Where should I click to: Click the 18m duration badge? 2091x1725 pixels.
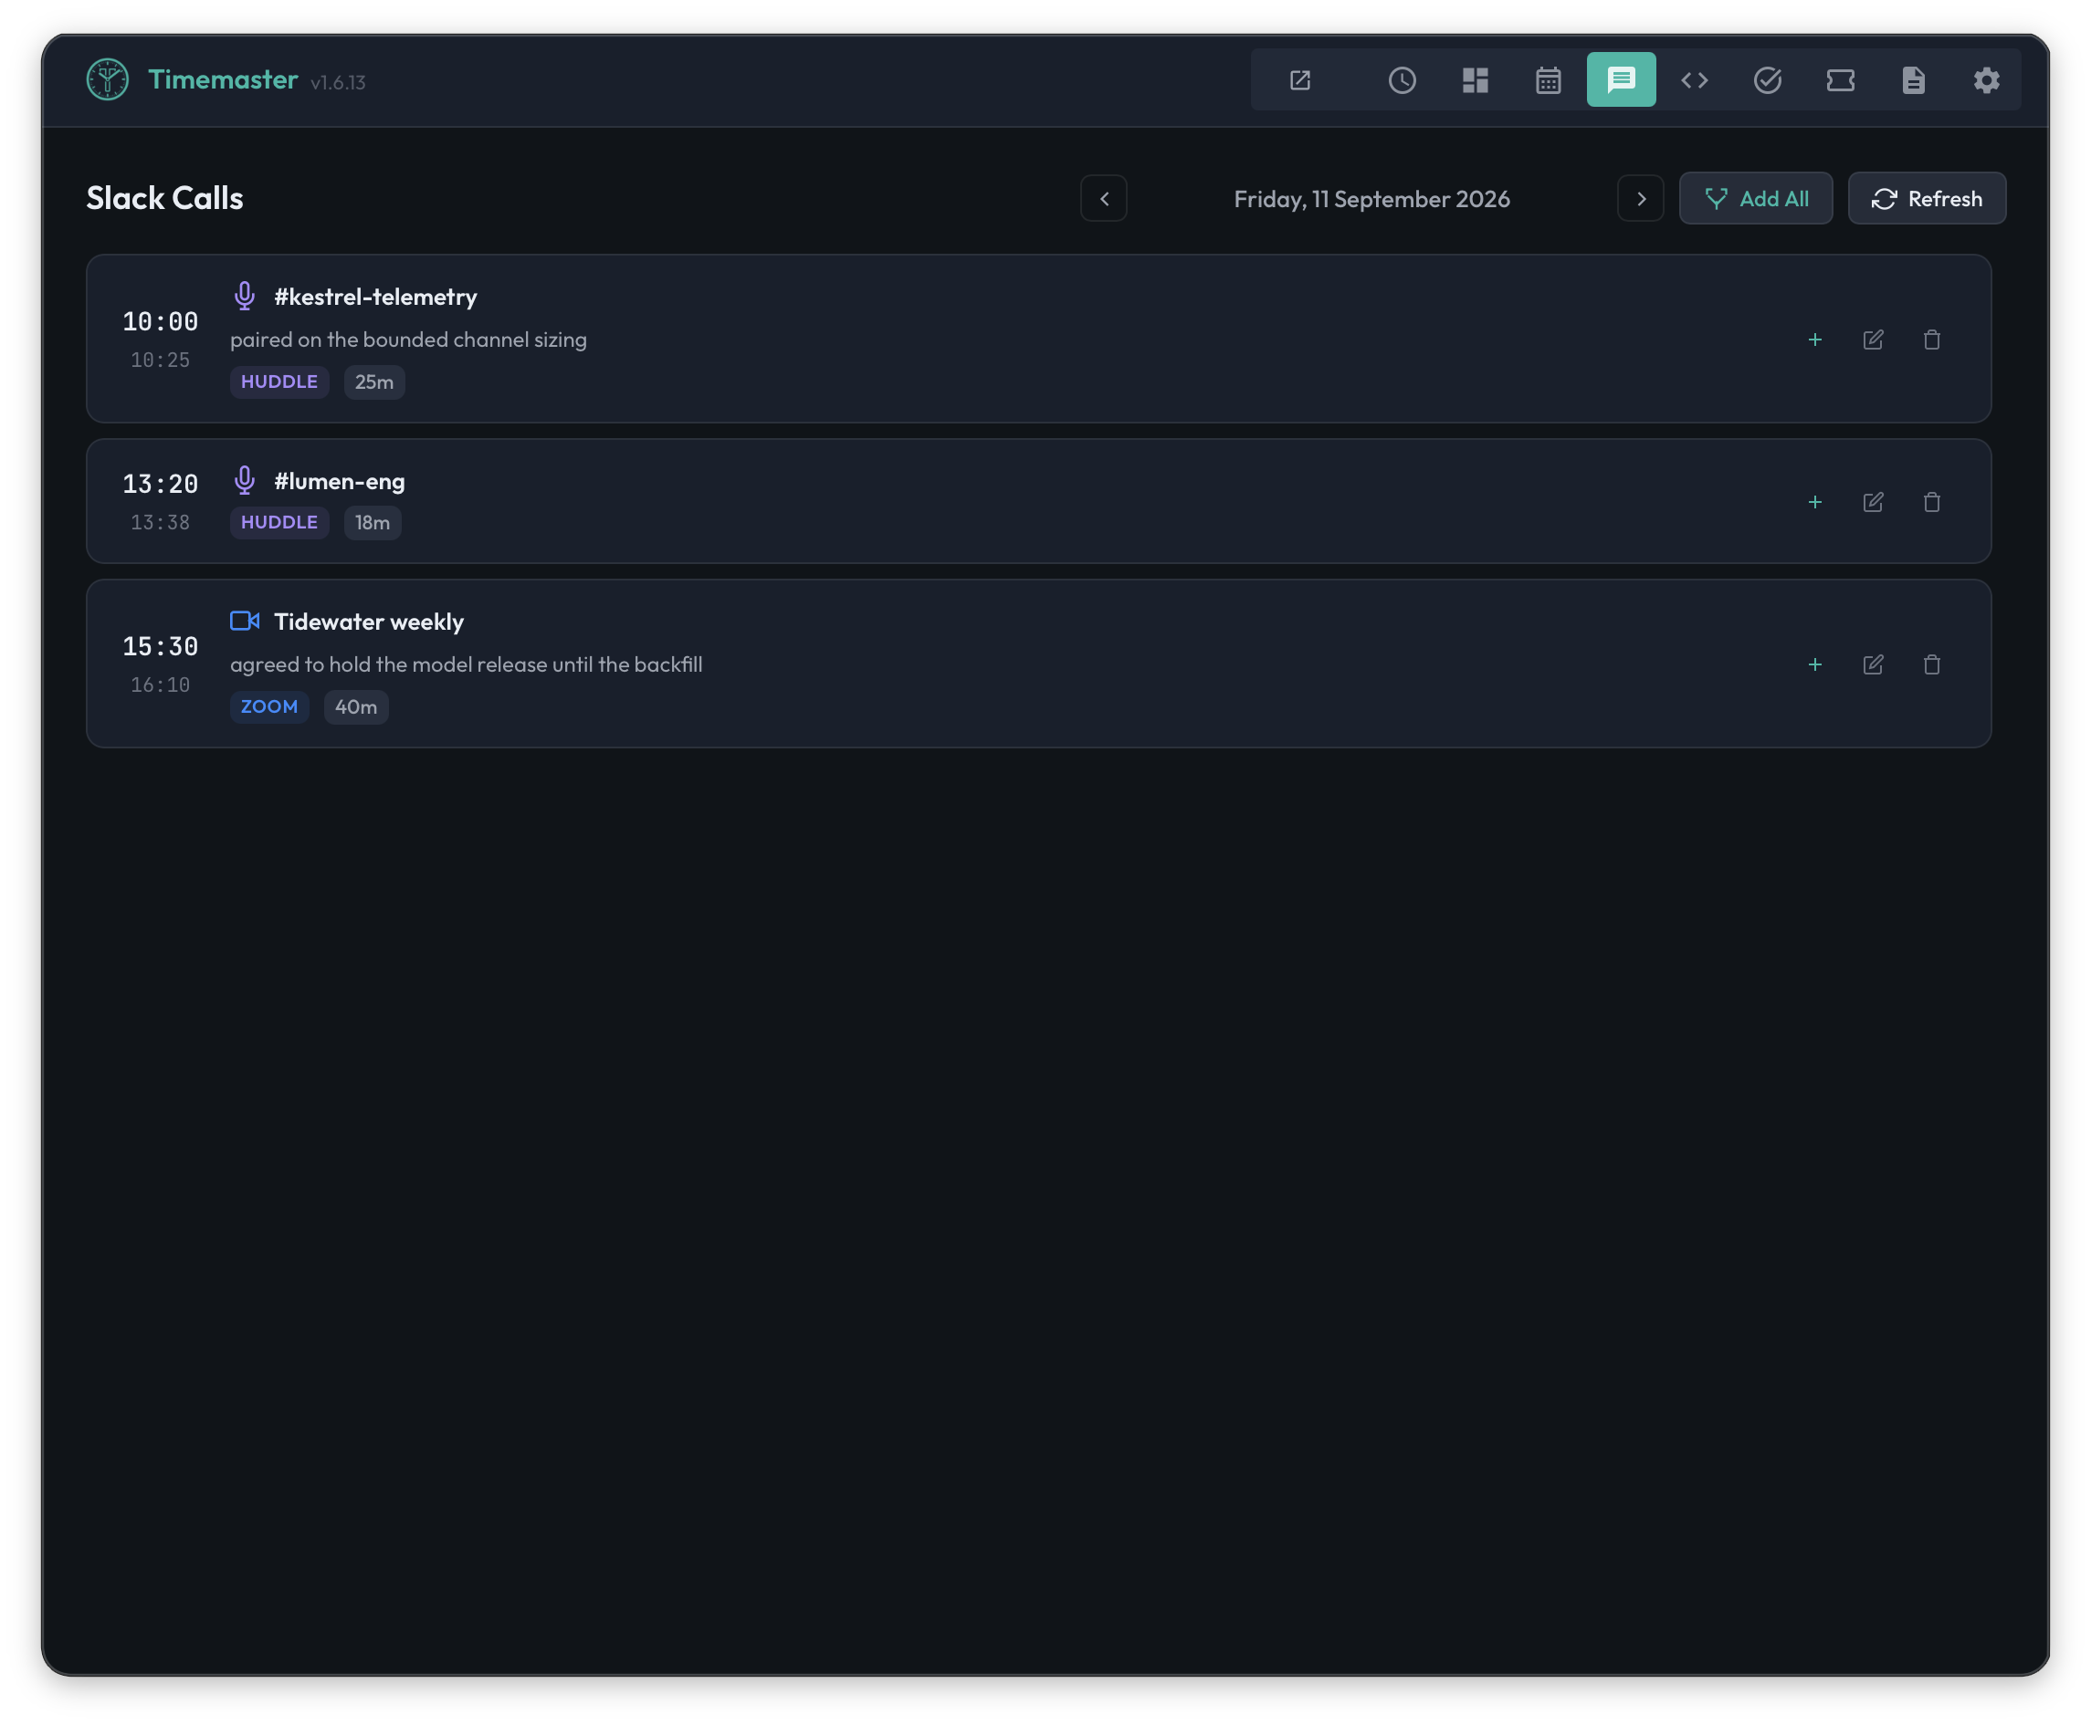[373, 523]
